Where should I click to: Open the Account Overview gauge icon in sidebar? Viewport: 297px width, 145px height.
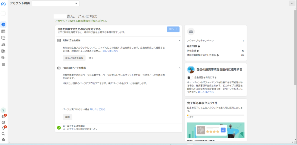[3, 25]
